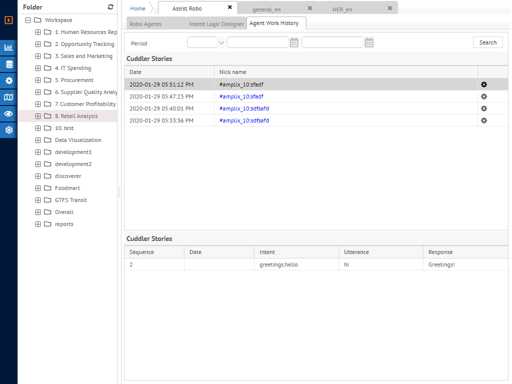This screenshot has width=512, height=384.
Task: Click the Sequence column header
Action: (x=154, y=252)
